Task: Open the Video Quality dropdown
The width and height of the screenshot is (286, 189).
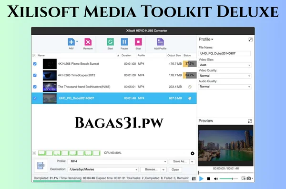Action: (x=225, y=76)
